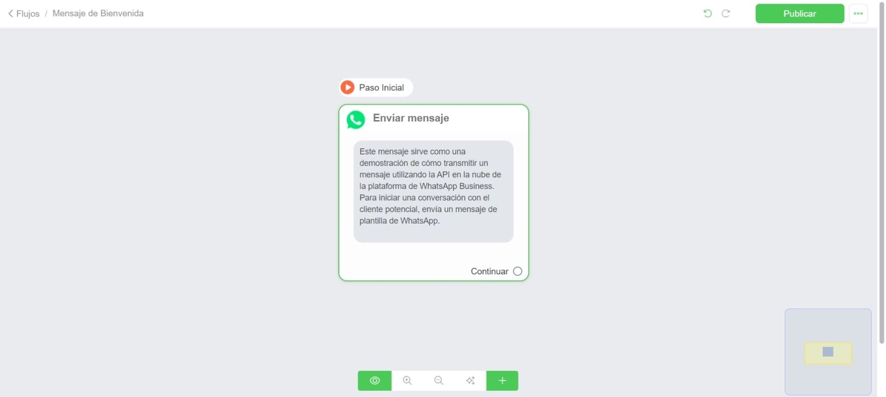This screenshot has width=886, height=397.
Task: Open the gray message text bubble
Action: pyautogui.click(x=434, y=192)
